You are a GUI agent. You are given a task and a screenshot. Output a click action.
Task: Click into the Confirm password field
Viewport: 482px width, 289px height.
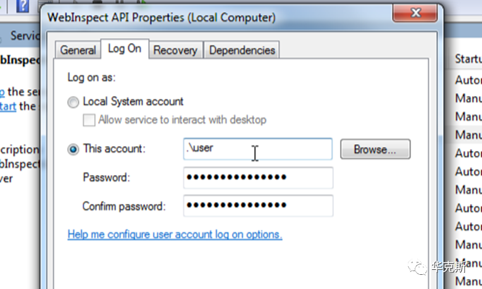click(257, 206)
